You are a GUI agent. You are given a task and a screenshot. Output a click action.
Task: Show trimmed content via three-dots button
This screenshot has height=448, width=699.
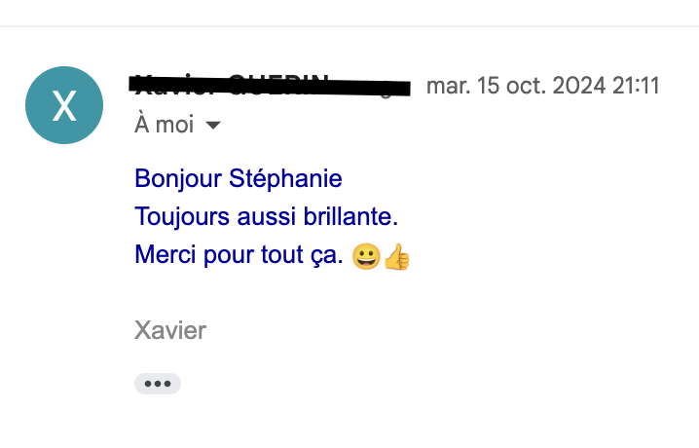tap(158, 384)
